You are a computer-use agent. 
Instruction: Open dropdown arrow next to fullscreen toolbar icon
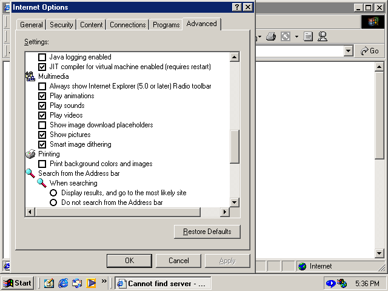pos(296,37)
